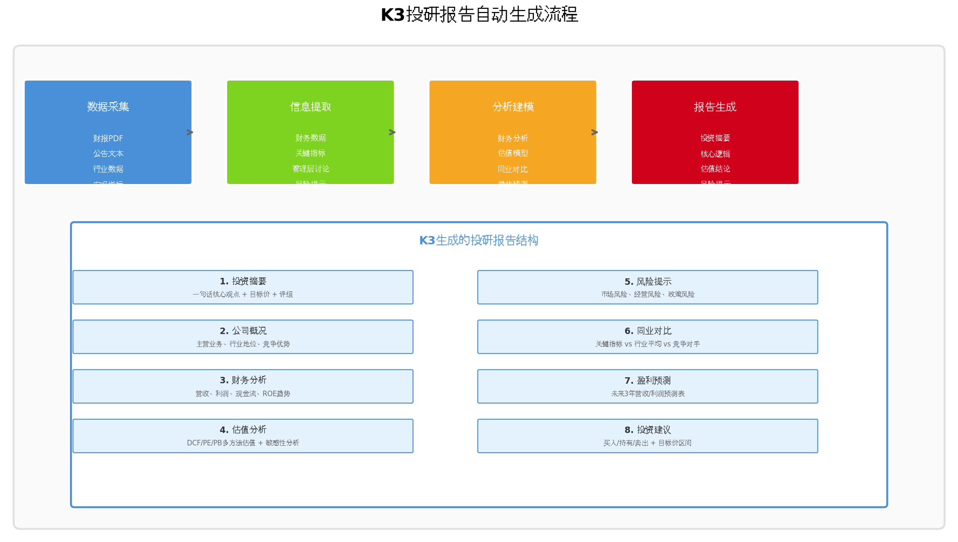This screenshot has width=958, height=542.
Task: Click 管理层讨论 in the green box
Action: pos(310,169)
